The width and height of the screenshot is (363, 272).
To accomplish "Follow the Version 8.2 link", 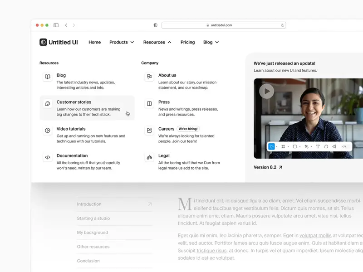I will coord(267,167).
